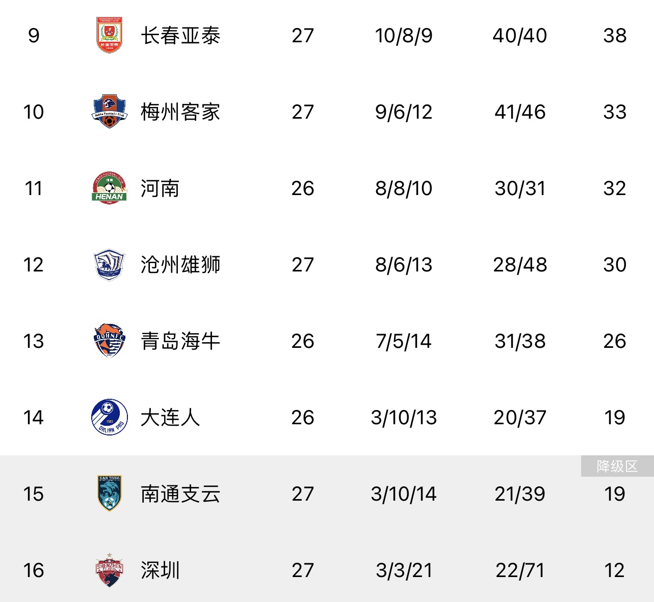Tap the Changchun Yatai club crest
Viewport: 654px width, 602px height.
109,35
